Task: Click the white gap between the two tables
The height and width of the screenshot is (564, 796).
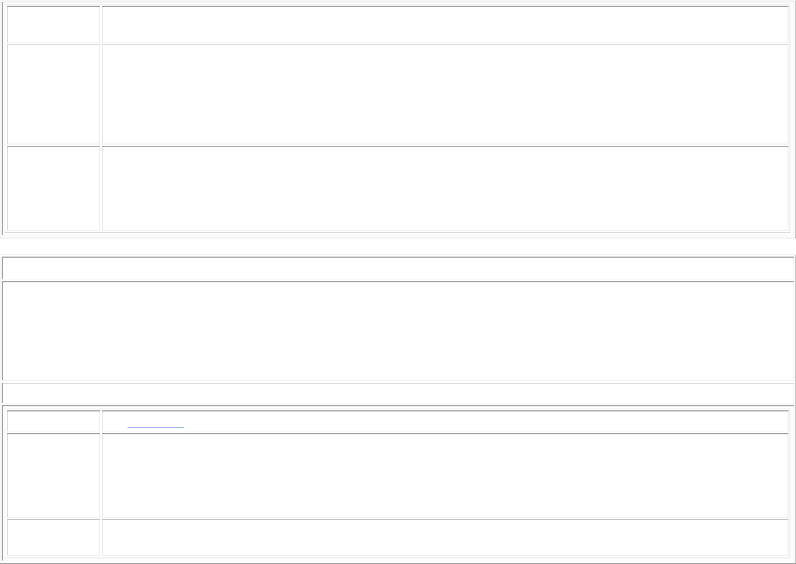Action: coord(398,246)
